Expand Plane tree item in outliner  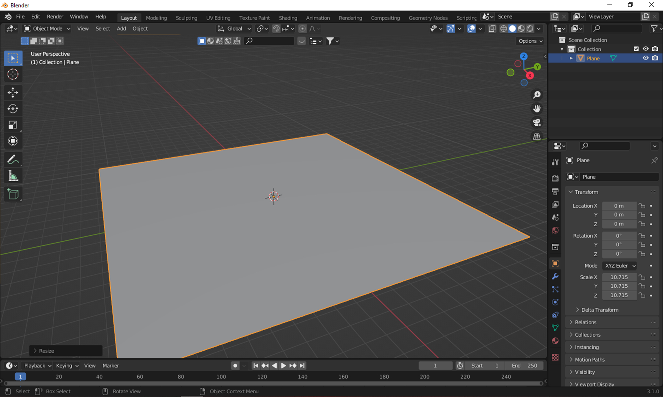click(571, 58)
